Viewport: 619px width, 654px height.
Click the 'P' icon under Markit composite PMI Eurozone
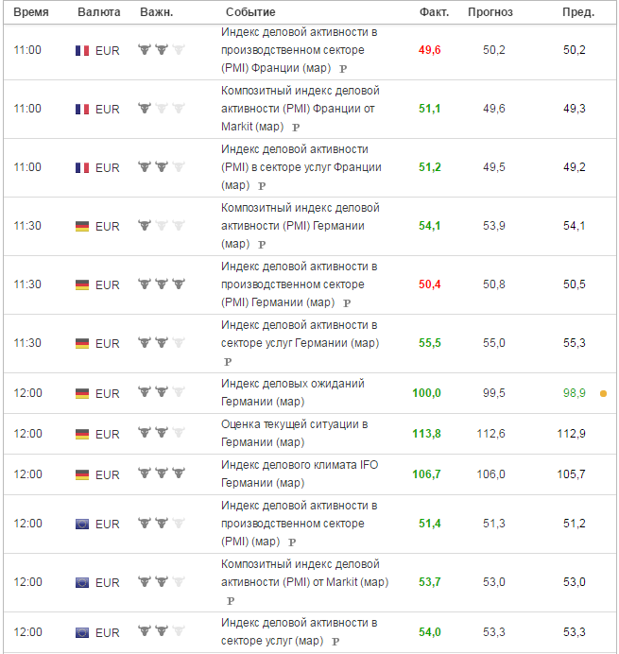coord(231,601)
